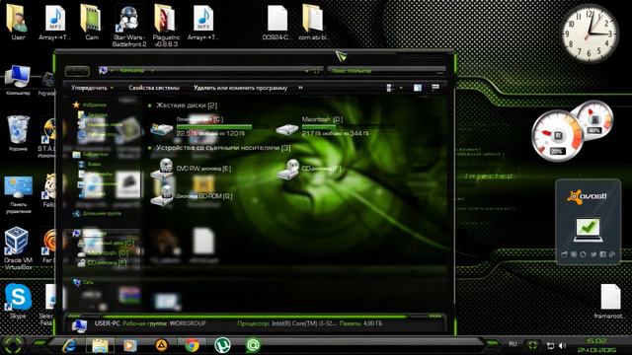Select Star Wars Battlefront 2 shortcut
Image resolution: width=632 pixels, height=355 pixels.
pos(129,26)
